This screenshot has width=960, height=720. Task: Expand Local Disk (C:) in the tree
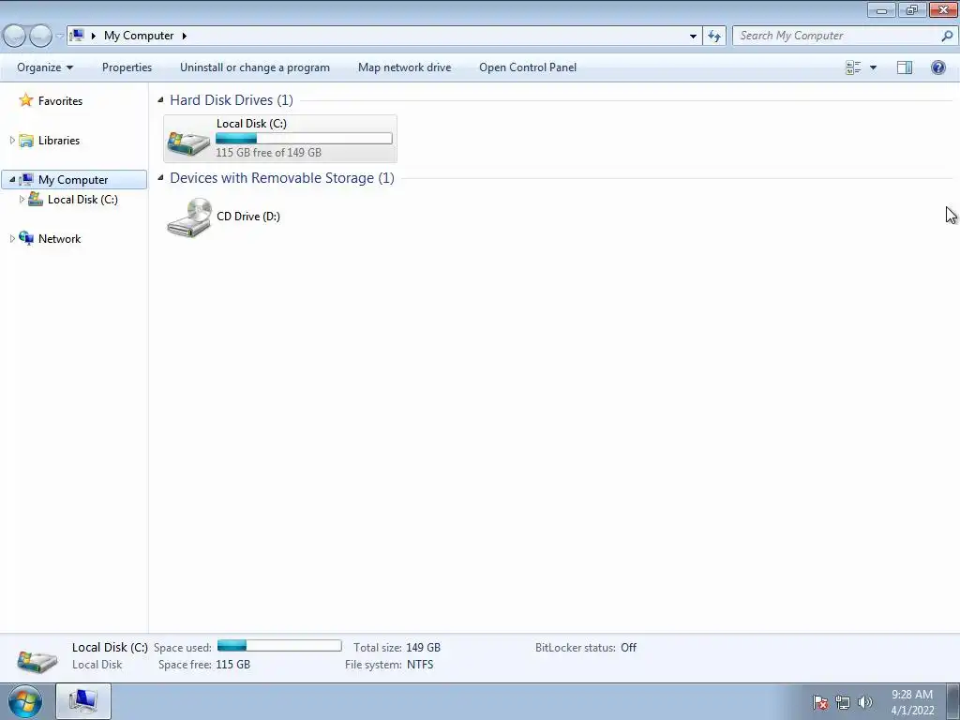click(22, 199)
